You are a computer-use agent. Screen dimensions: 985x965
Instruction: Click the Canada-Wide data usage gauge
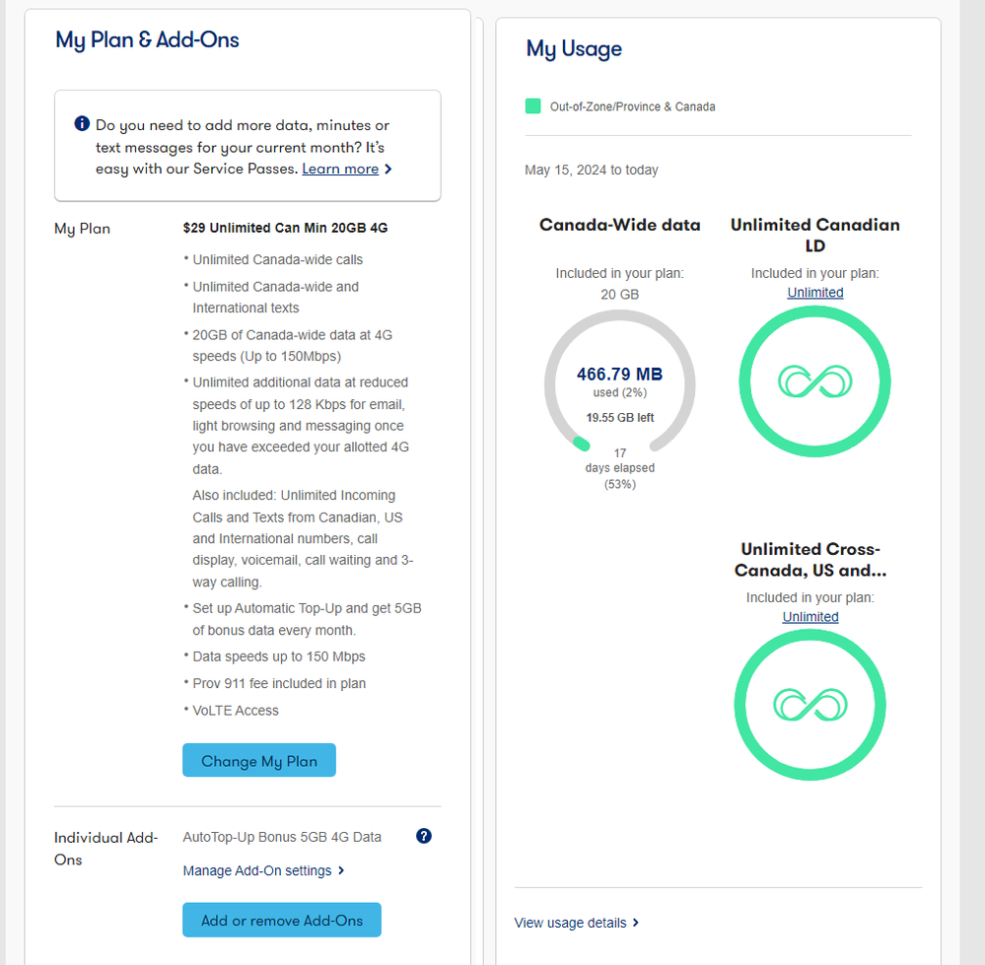pos(620,384)
